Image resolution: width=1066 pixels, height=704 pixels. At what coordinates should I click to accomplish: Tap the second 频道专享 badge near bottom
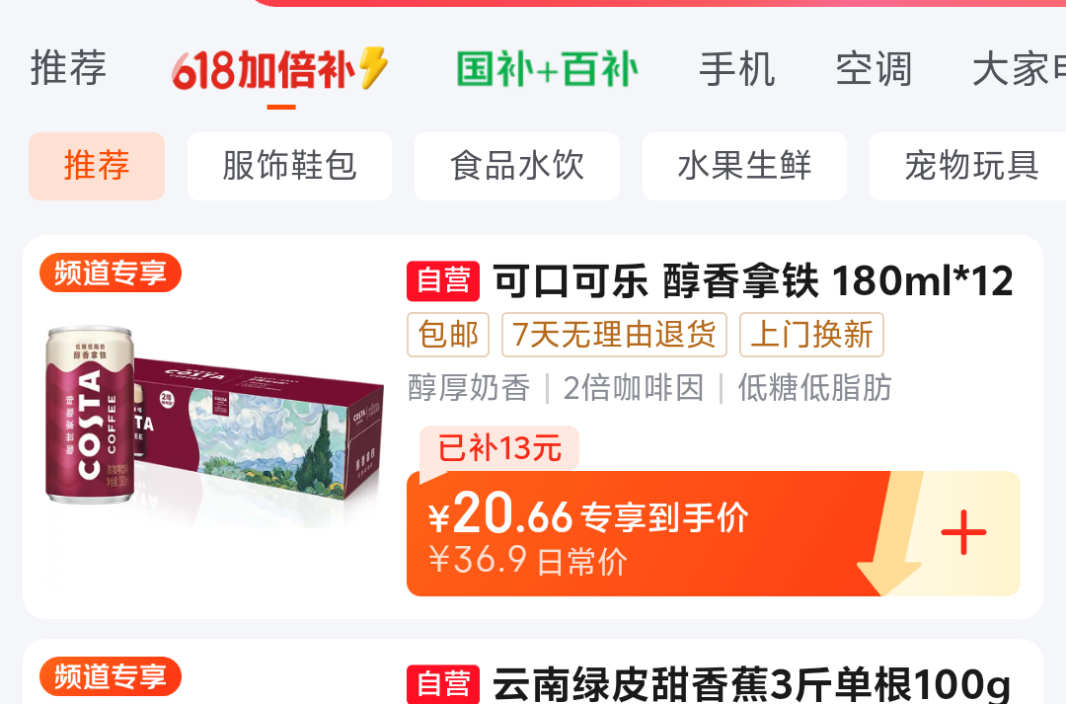pyautogui.click(x=111, y=676)
